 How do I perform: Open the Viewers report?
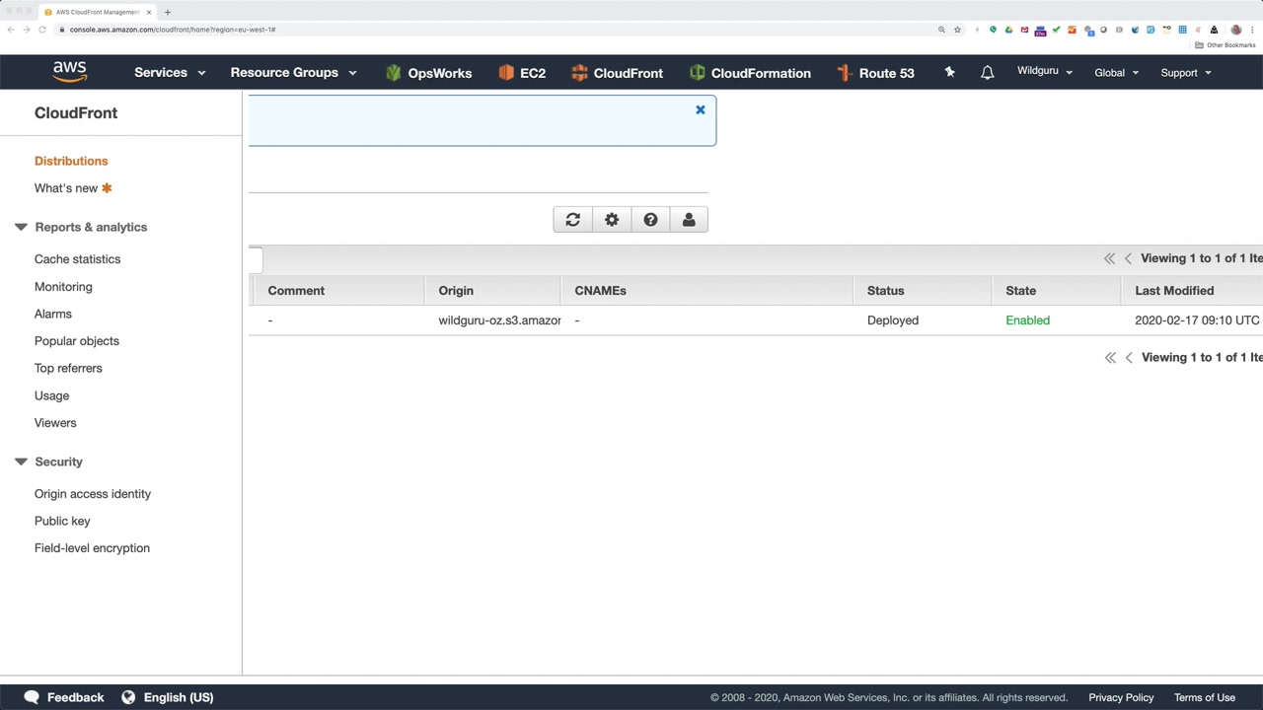(55, 423)
